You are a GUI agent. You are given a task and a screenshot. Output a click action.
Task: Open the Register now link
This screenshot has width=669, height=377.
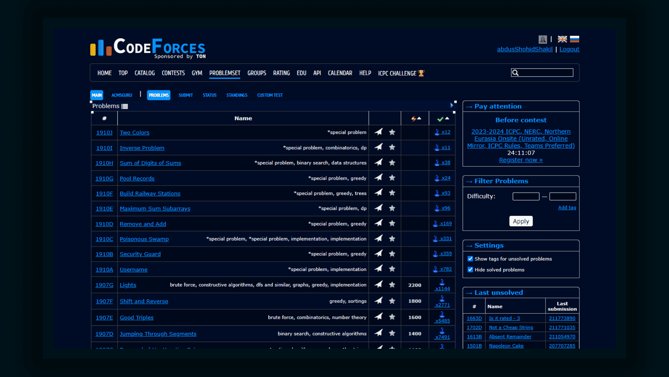[521, 160]
